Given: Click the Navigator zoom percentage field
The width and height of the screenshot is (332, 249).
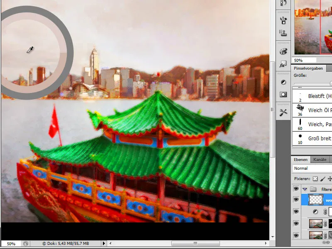Looking at the screenshot, I should coord(304,60).
